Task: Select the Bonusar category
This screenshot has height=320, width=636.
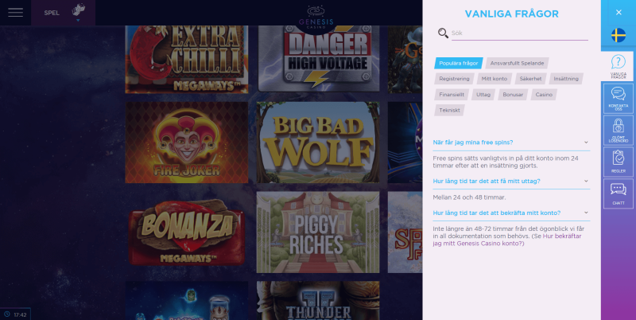Action: click(x=513, y=95)
